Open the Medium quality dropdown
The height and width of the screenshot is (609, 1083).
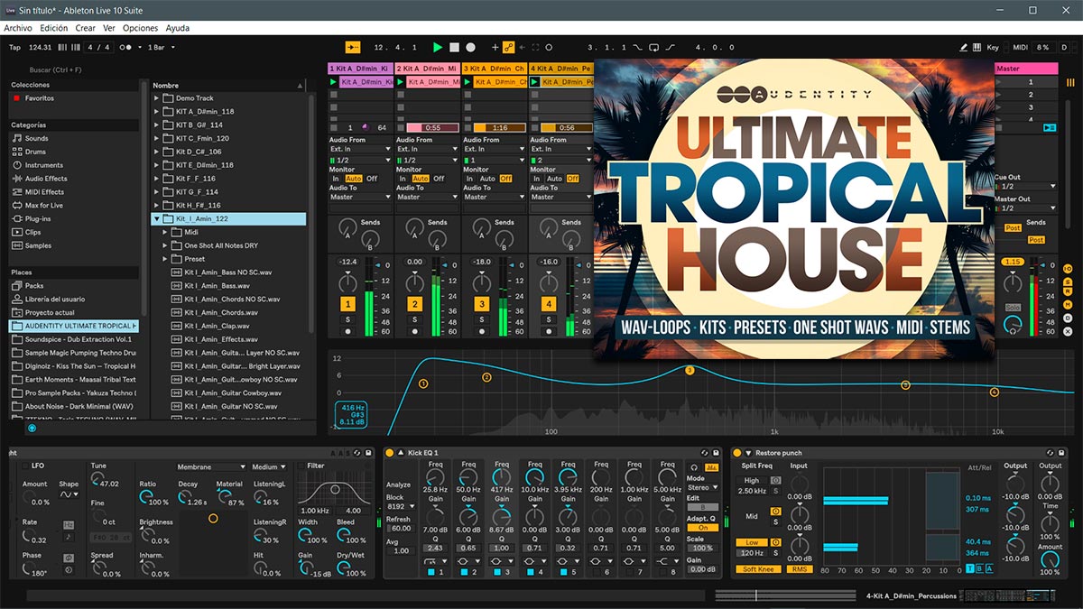click(x=268, y=467)
